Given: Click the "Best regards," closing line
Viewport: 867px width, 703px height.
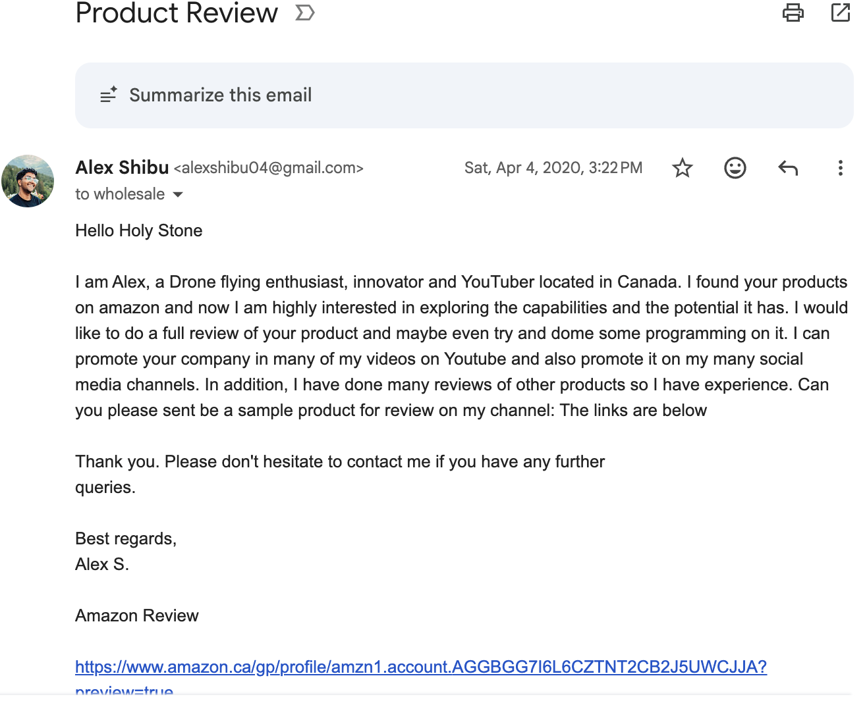Looking at the screenshot, I should (126, 538).
